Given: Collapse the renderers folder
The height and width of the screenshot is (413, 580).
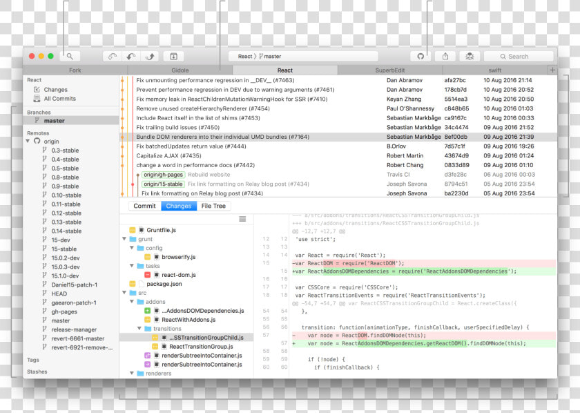Looking at the screenshot, I should [132, 374].
